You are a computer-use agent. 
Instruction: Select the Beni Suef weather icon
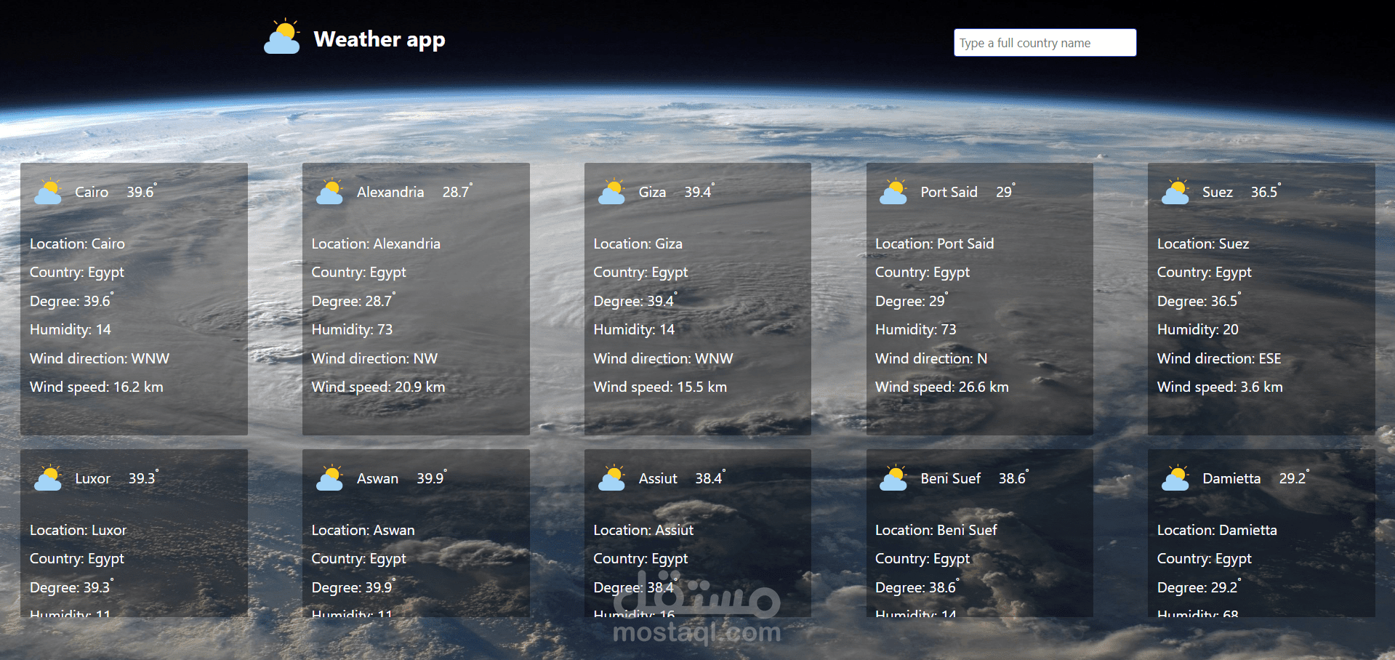(893, 478)
